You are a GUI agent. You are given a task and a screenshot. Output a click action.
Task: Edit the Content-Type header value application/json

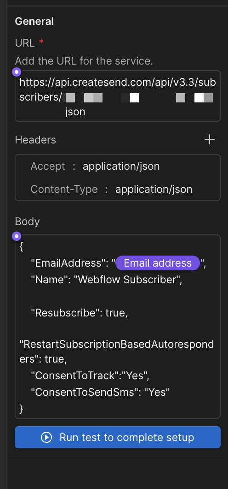(x=154, y=189)
